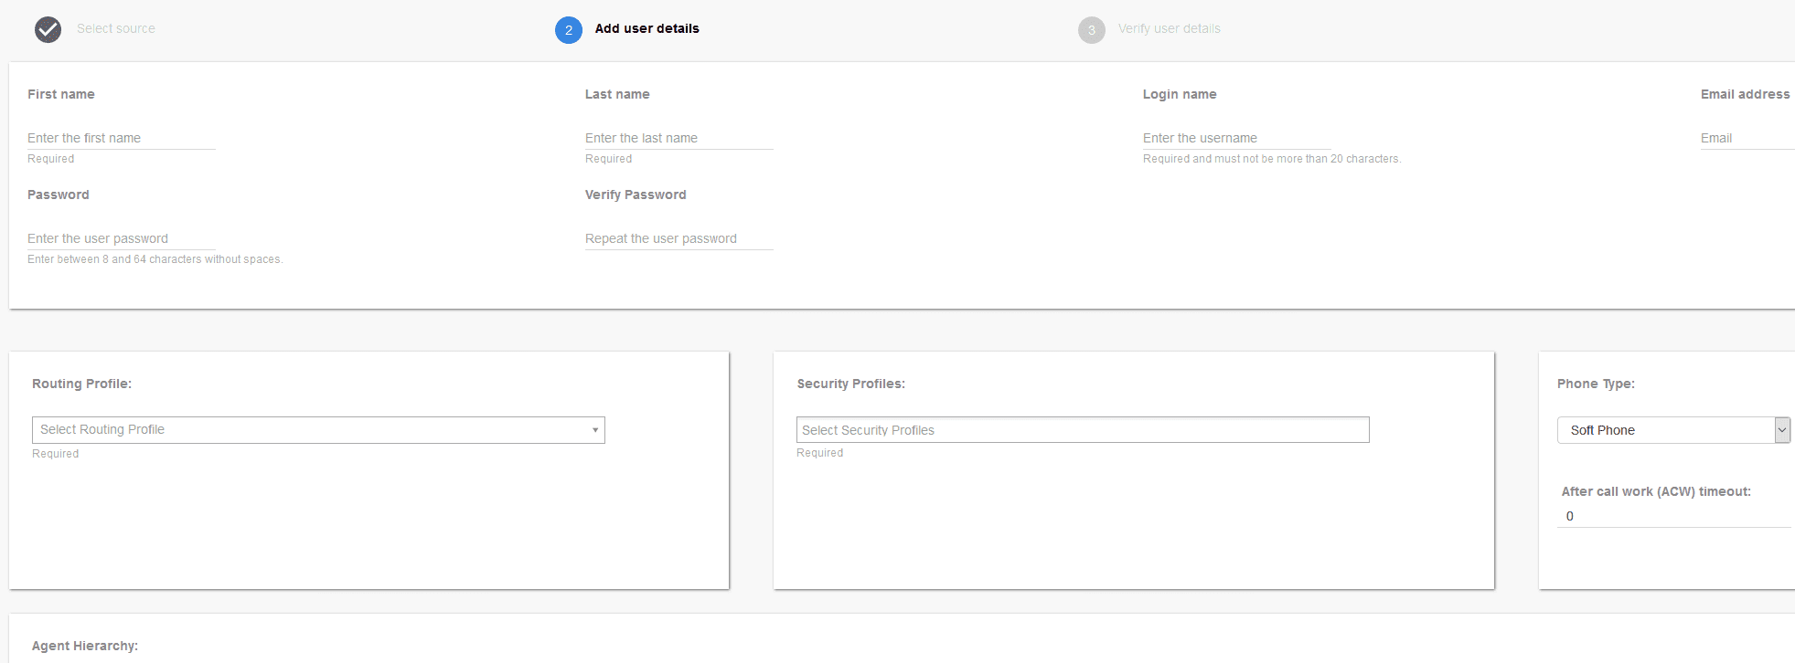Click the Agent Hierarchy: heading
The width and height of the screenshot is (1795, 663).
85,646
